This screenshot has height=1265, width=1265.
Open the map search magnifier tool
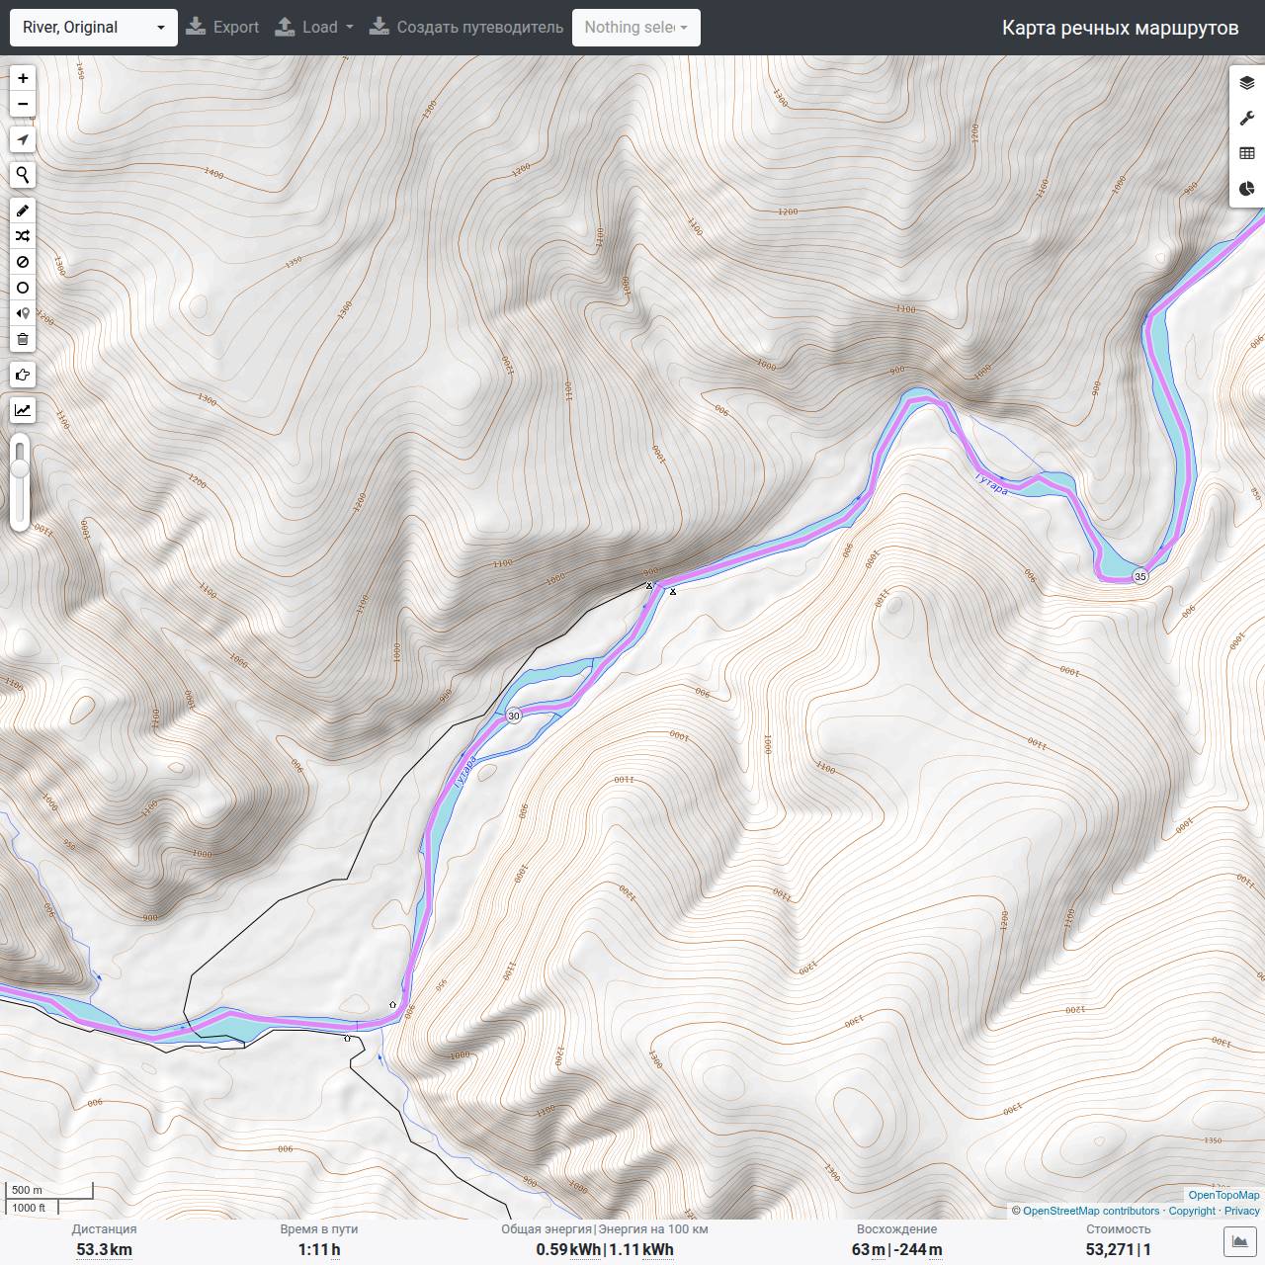pyautogui.click(x=23, y=175)
